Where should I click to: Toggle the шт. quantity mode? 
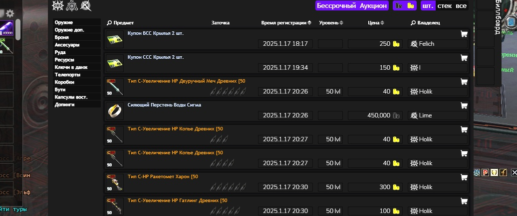428,5
